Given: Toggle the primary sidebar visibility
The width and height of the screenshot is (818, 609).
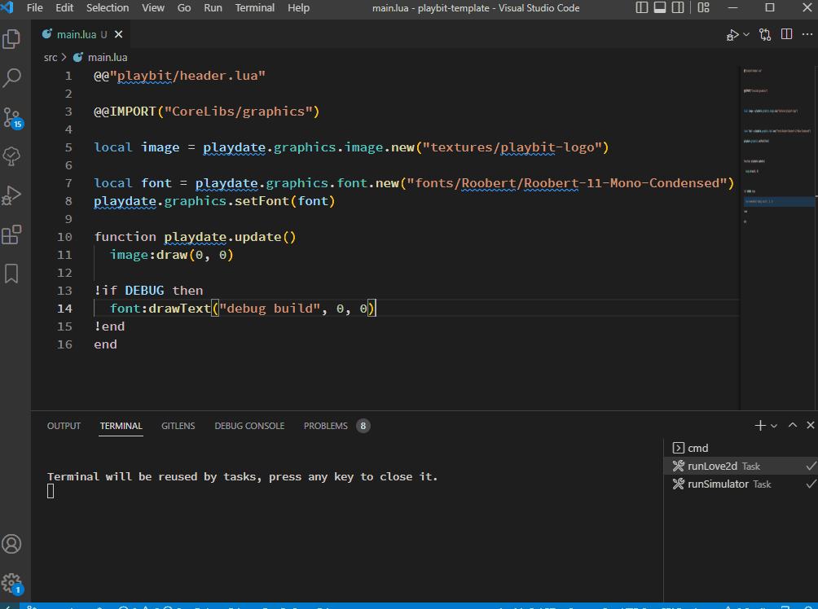Looking at the screenshot, I should click(641, 7).
